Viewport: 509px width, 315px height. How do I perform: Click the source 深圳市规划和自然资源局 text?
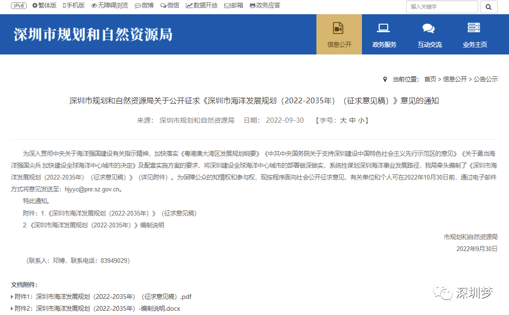click(x=197, y=120)
